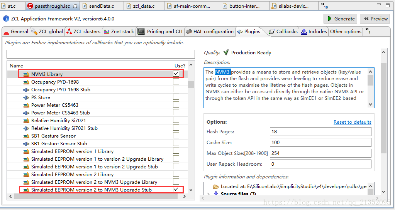Viewport: 395px width, 210px height.
Task: Click the plugin filter search field
Action: pos(101,54)
